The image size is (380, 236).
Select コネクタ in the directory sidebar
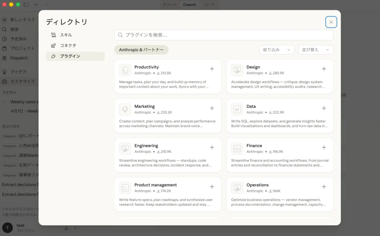tap(68, 45)
